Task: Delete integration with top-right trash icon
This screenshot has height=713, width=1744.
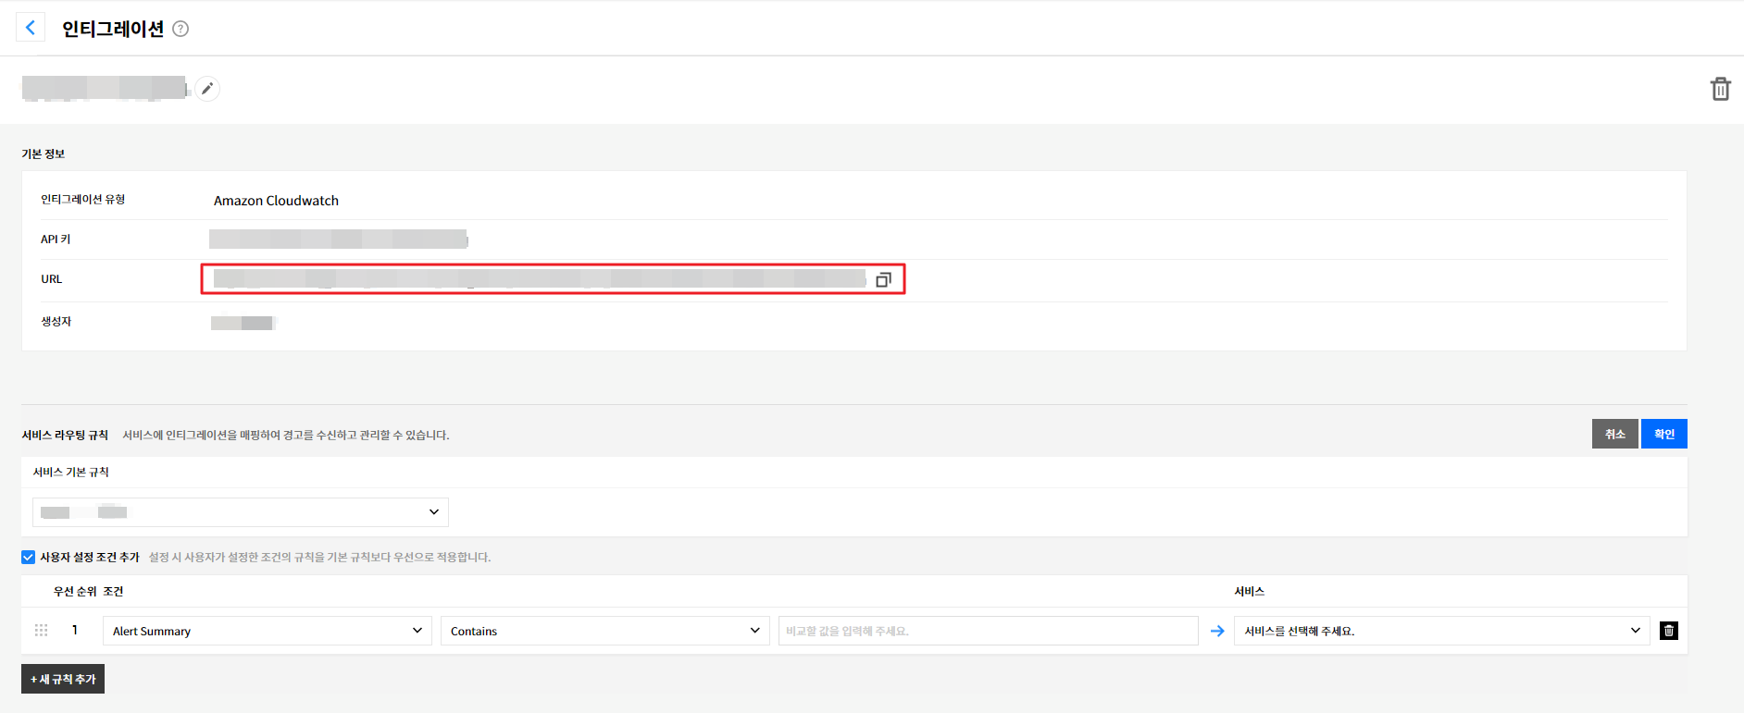Action: (x=1720, y=89)
